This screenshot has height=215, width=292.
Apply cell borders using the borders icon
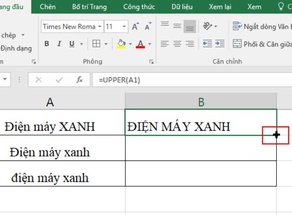point(96,44)
